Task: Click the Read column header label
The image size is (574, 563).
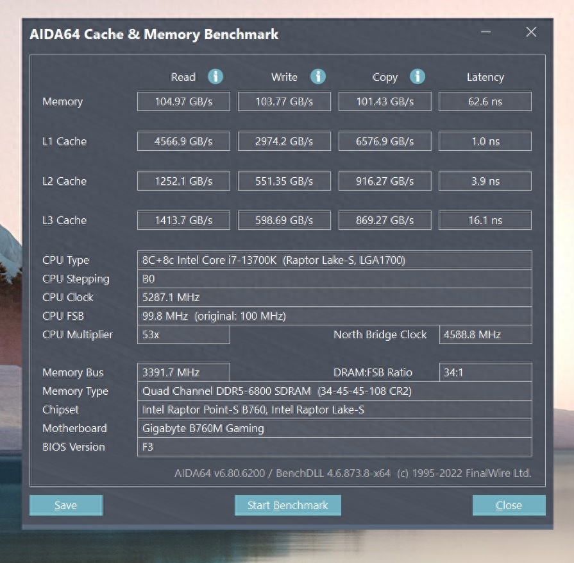Action: coord(183,77)
